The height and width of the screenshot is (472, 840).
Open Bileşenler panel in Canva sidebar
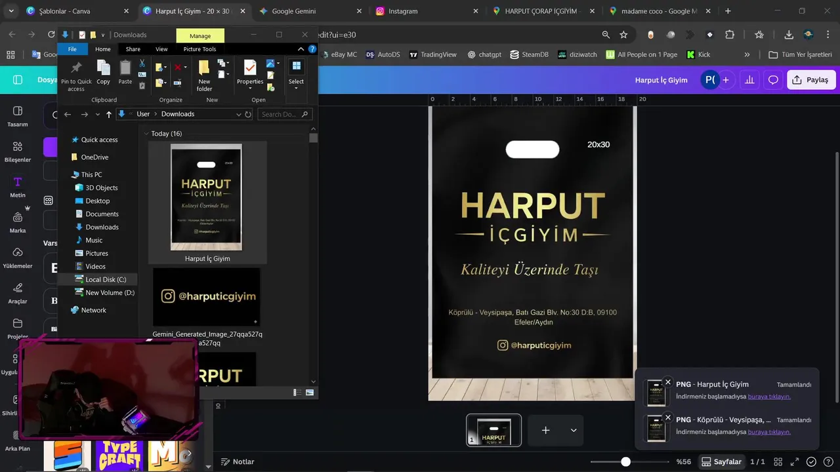[x=18, y=151]
